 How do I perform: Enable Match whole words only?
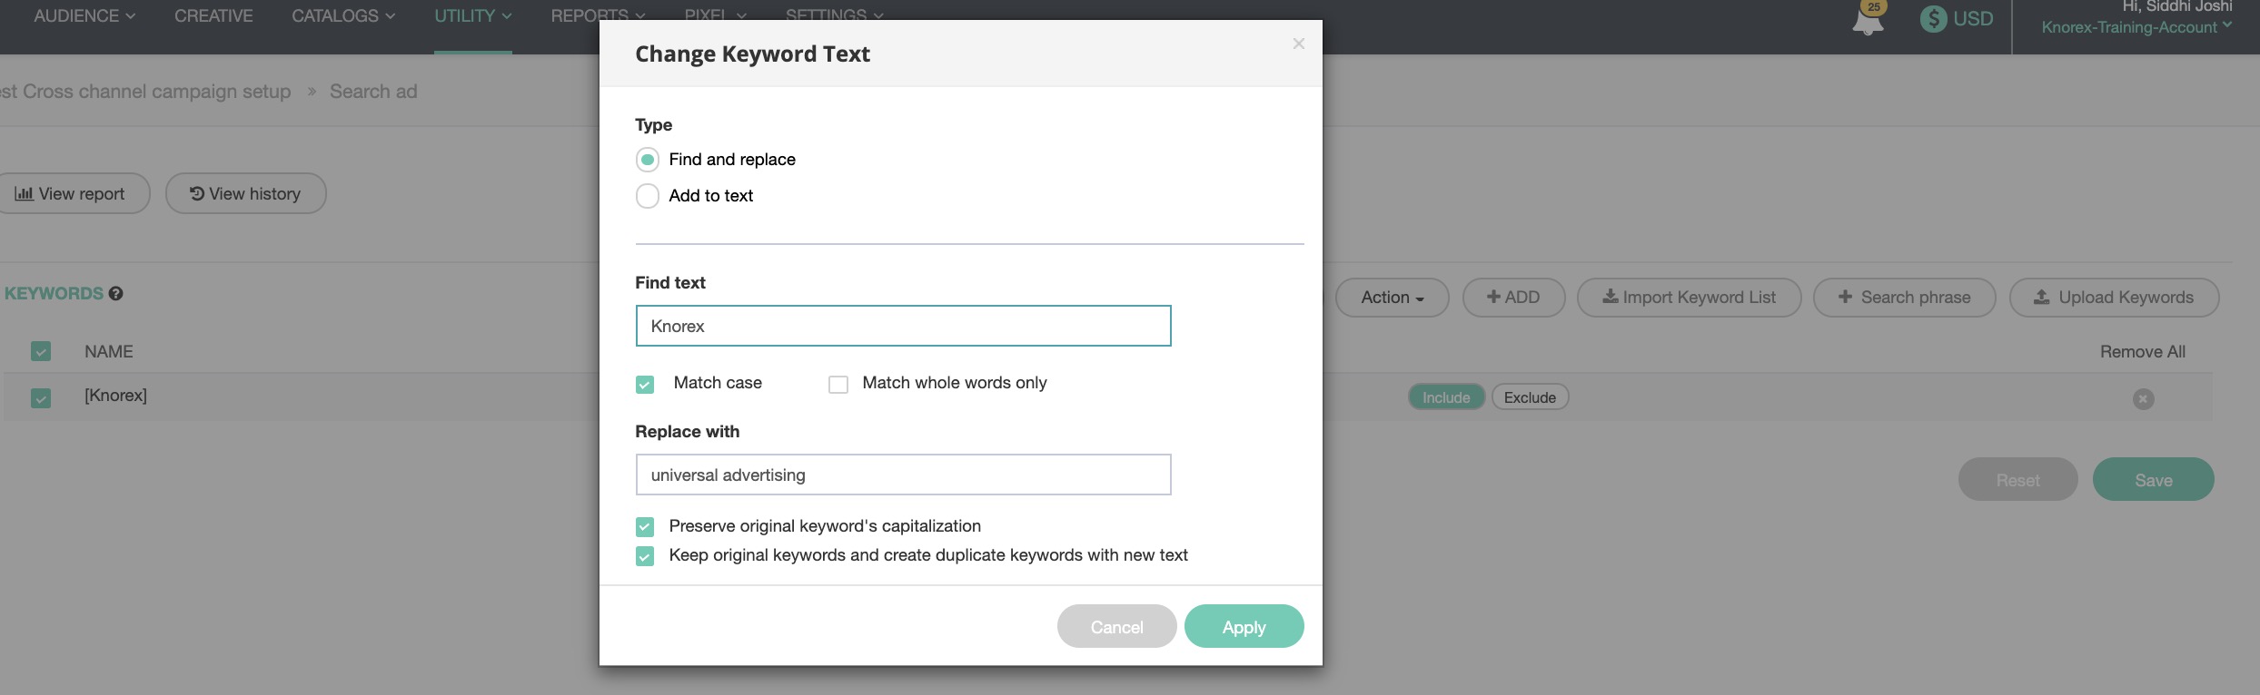tap(838, 384)
